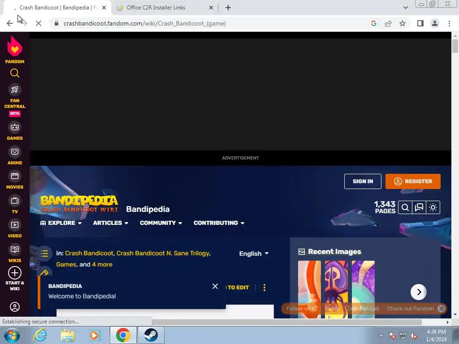Open the first orange recent image
The width and height of the screenshot is (459, 344).
click(x=309, y=289)
